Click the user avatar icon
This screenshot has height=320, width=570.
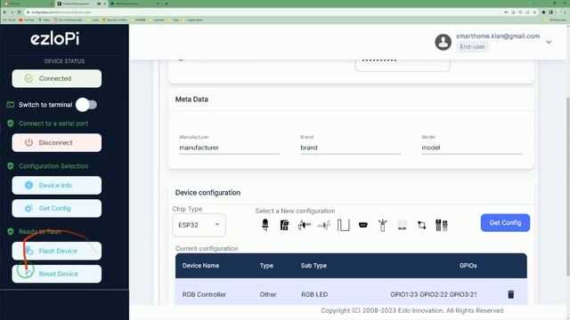444,42
